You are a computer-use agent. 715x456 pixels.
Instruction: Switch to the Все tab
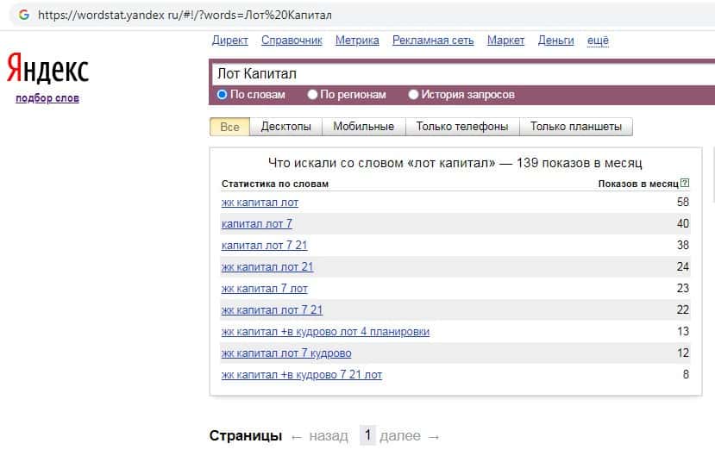click(229, 127)
